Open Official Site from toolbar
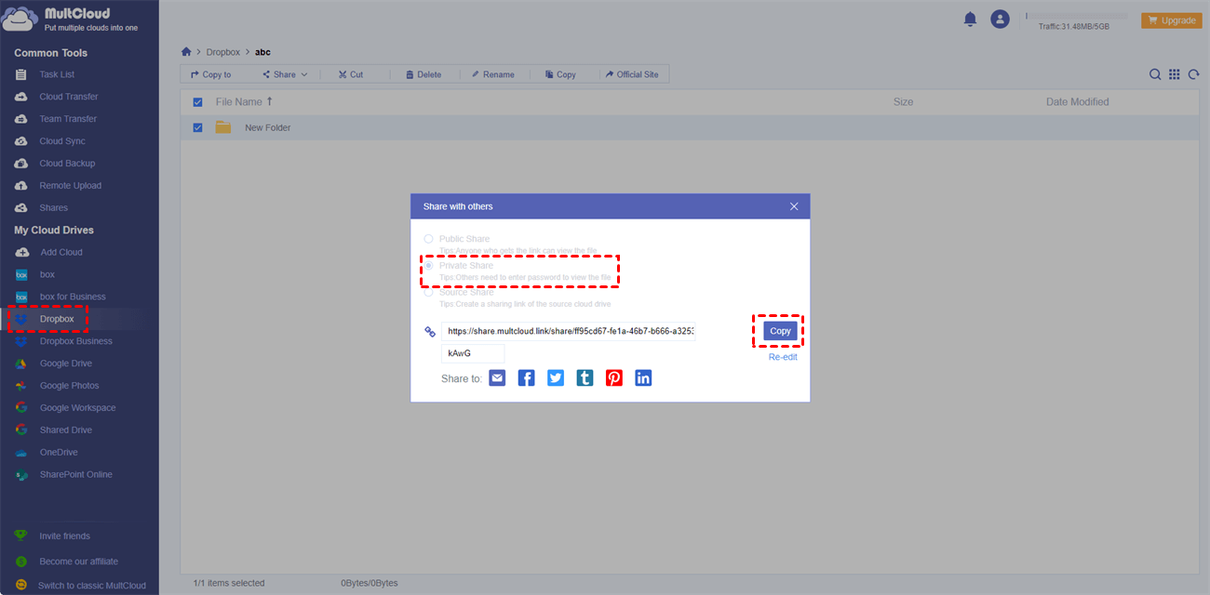 [631, 74]
